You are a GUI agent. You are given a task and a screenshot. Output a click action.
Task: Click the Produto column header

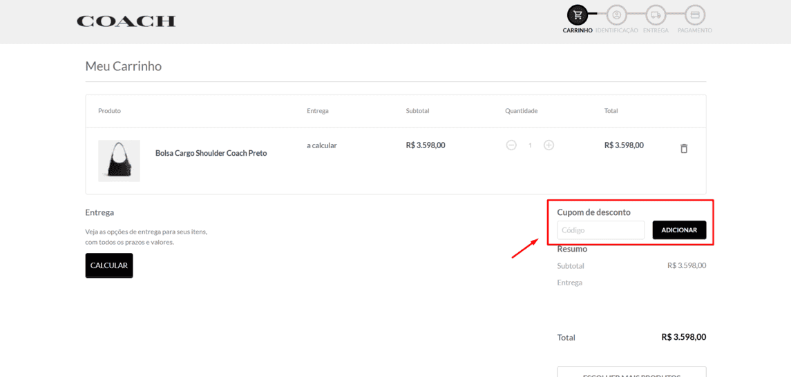pos(109,111)
